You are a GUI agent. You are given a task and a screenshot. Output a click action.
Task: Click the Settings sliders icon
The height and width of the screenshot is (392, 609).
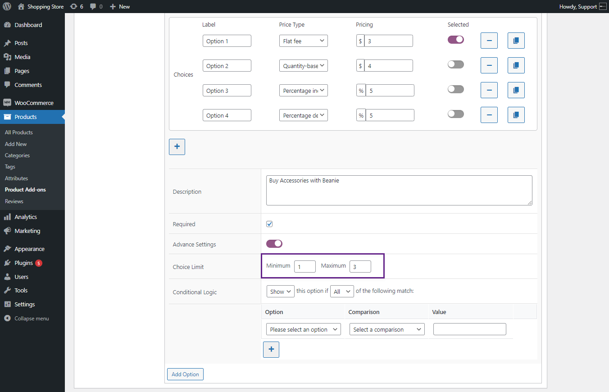tap(7, 305)
